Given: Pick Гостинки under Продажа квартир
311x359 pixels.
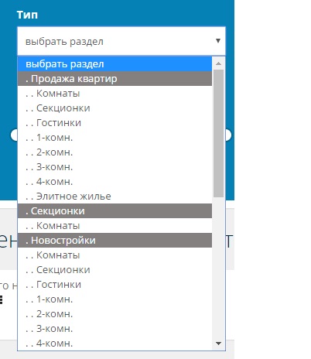Looking at the screenshot, I should (x=114, y=123).
